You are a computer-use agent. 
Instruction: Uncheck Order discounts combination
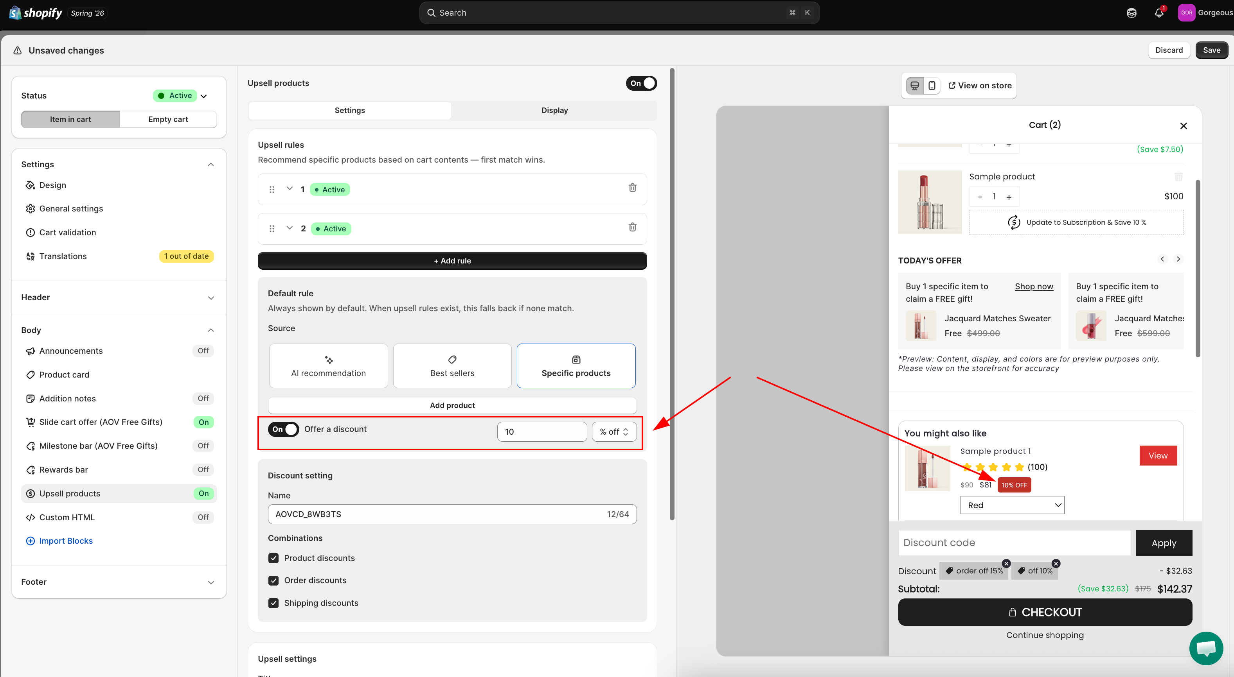tap(273, 580)
